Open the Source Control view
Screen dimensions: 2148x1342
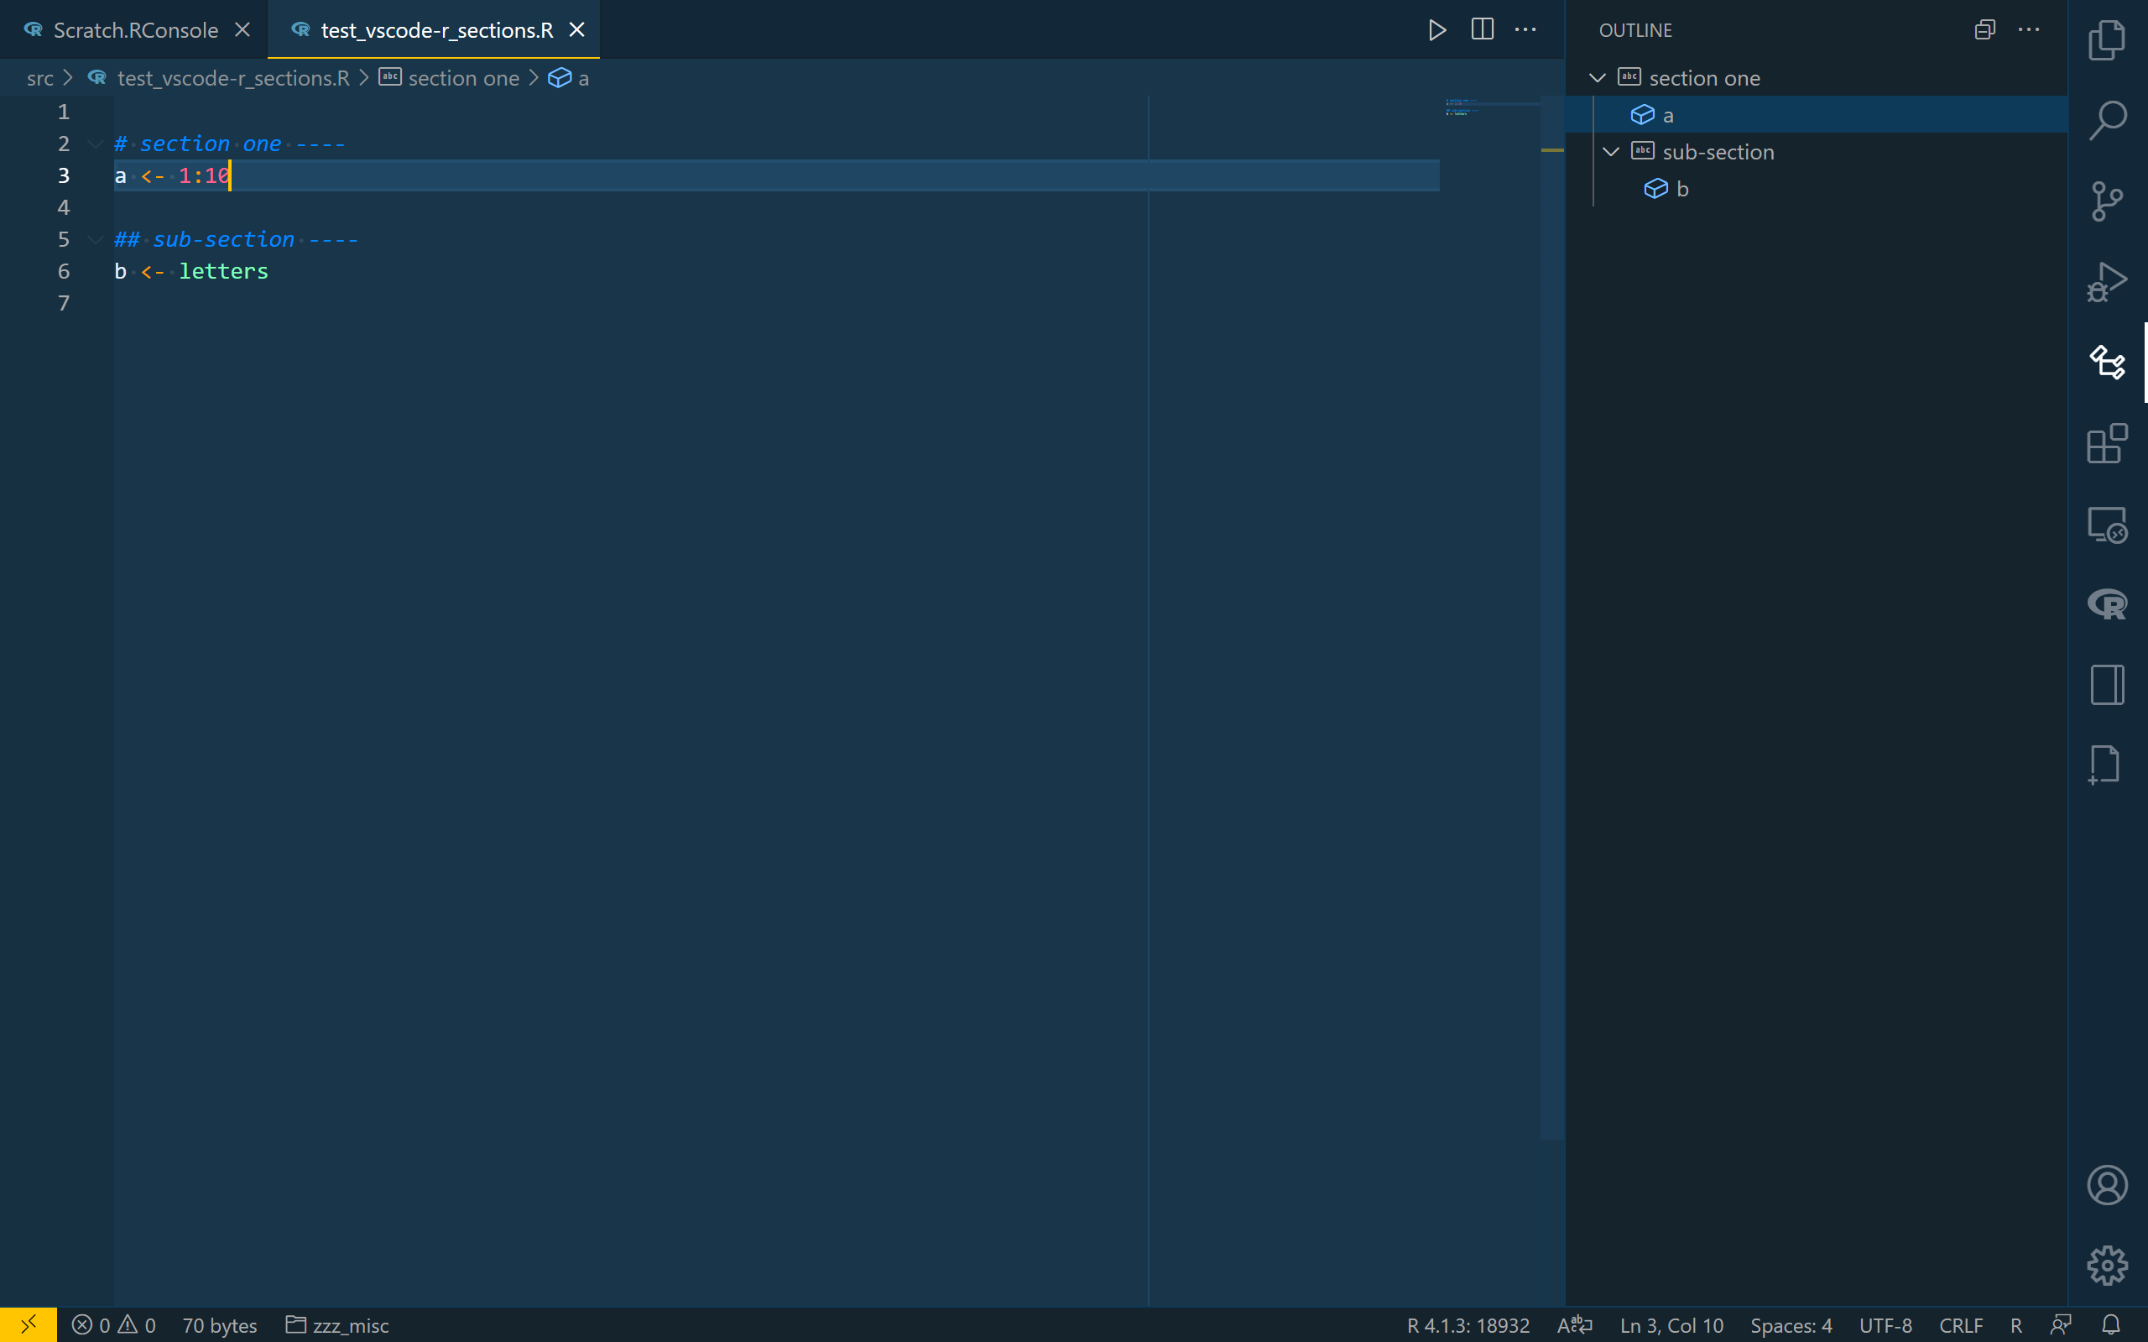pyautogui.click(x=2106, y=201)
